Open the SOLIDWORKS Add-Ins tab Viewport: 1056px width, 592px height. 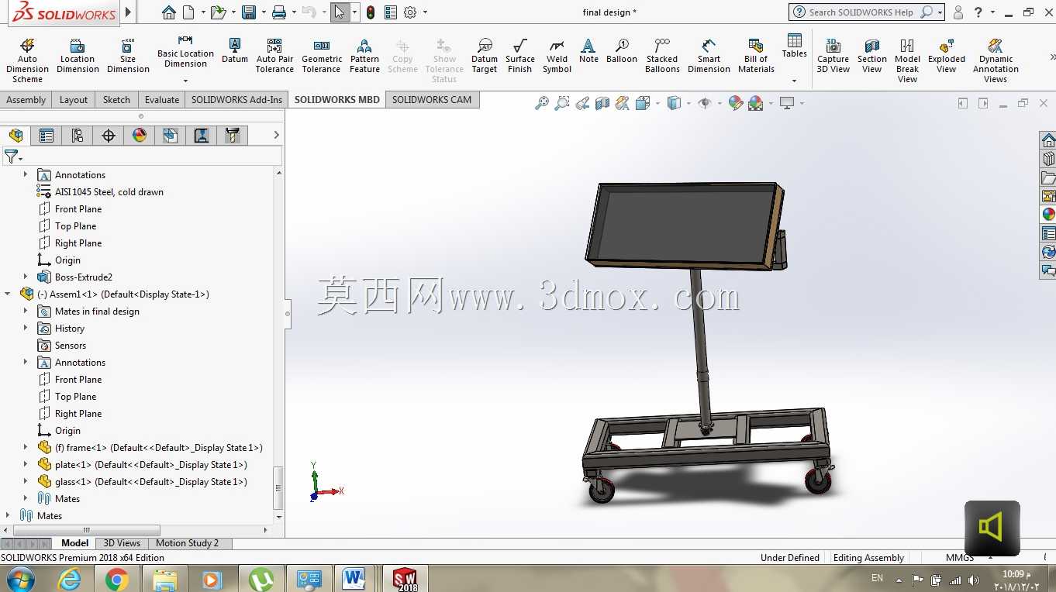point(237,100)
